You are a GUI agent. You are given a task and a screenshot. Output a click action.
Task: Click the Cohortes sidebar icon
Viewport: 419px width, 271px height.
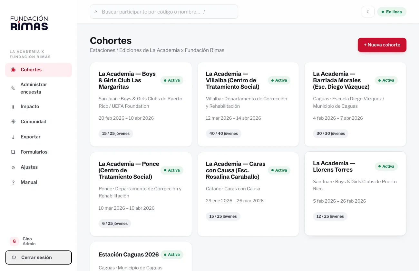[13, 70]
